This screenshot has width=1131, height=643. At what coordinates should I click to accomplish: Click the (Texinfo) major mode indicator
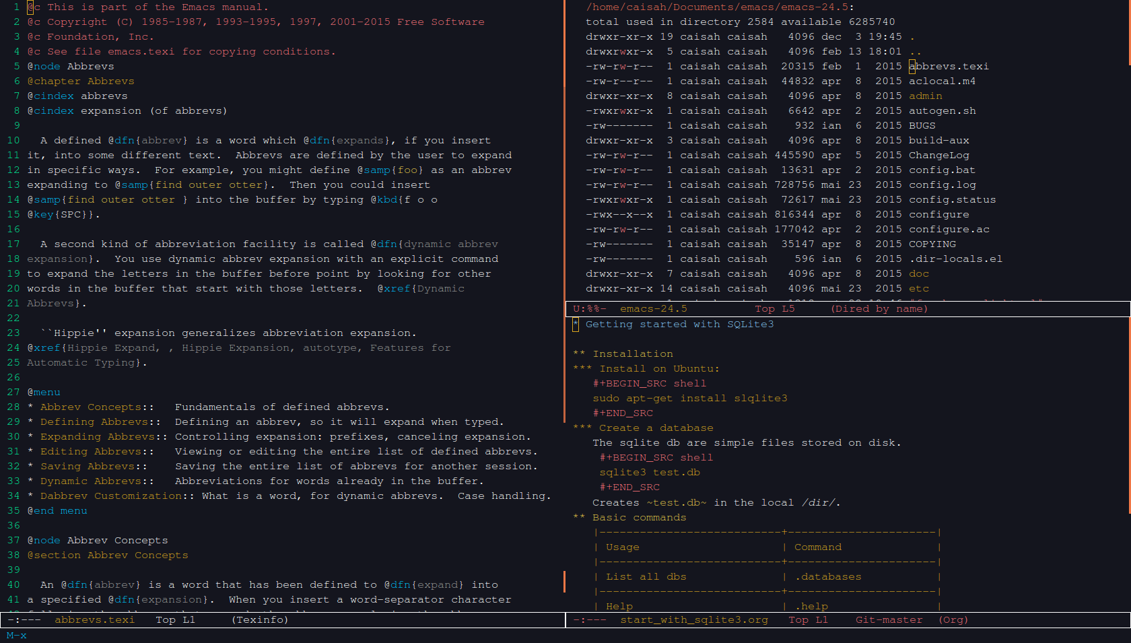point(260,620)
